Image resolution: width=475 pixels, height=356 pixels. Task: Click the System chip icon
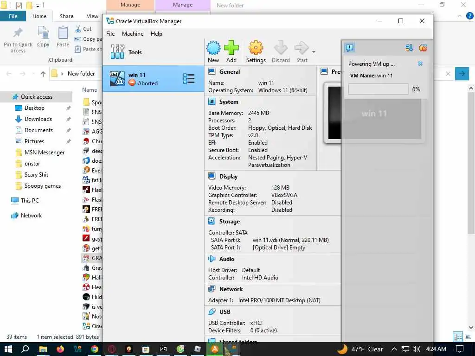tap(212, 102)
